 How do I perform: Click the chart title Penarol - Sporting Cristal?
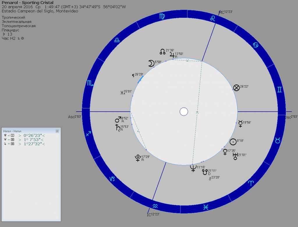point(28,3)
